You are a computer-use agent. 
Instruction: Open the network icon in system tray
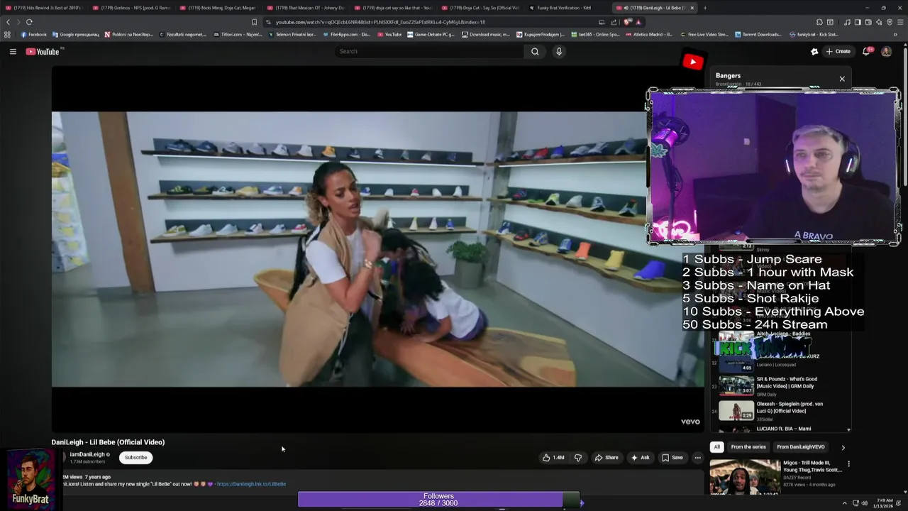coord(855,503)
